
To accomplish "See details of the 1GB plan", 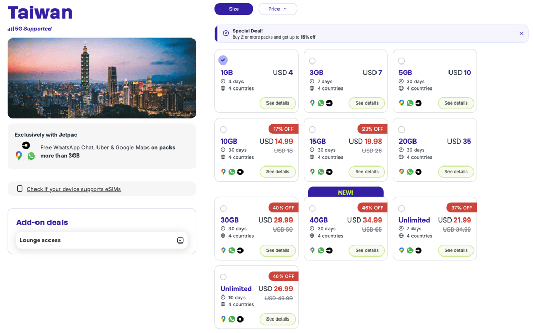I will coord(277,103).
